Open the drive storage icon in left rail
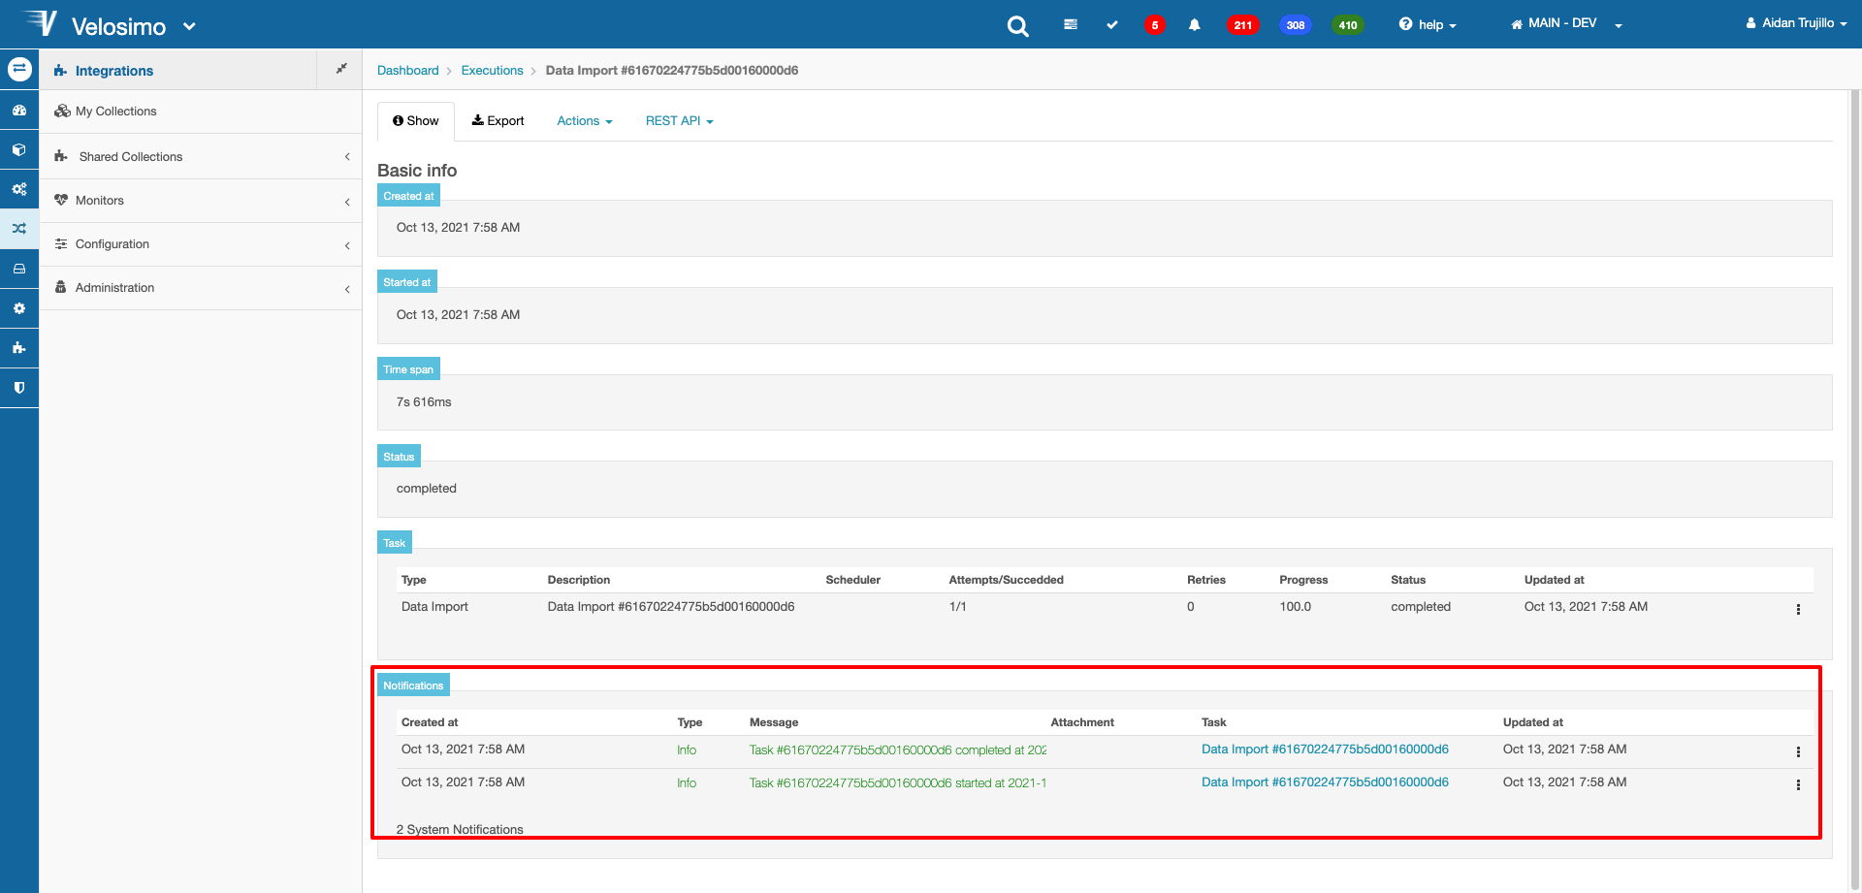 click(19, 269)
